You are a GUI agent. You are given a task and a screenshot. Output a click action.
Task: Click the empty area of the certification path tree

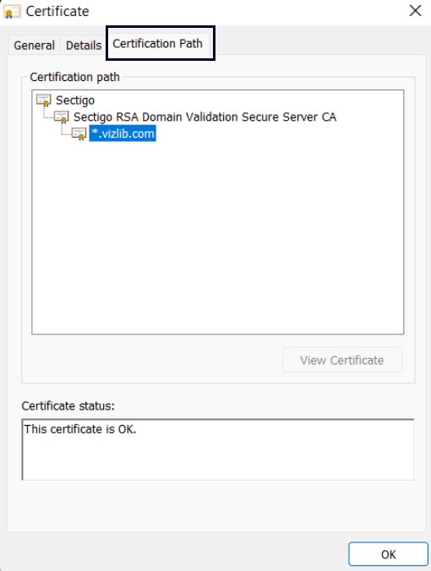(x=218, y=237)
